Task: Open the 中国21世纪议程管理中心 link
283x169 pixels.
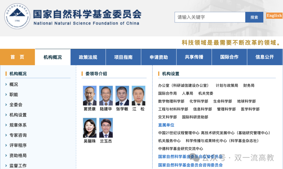Action: click(179, 133)
